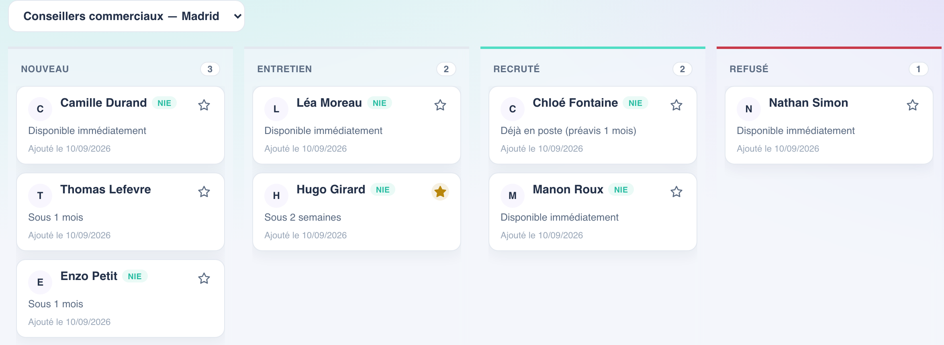This screenshot has width=944, height=345.
Task: Click "Sous 2 semaines" on Hugo Girard's card
Action: click(302, 217)
